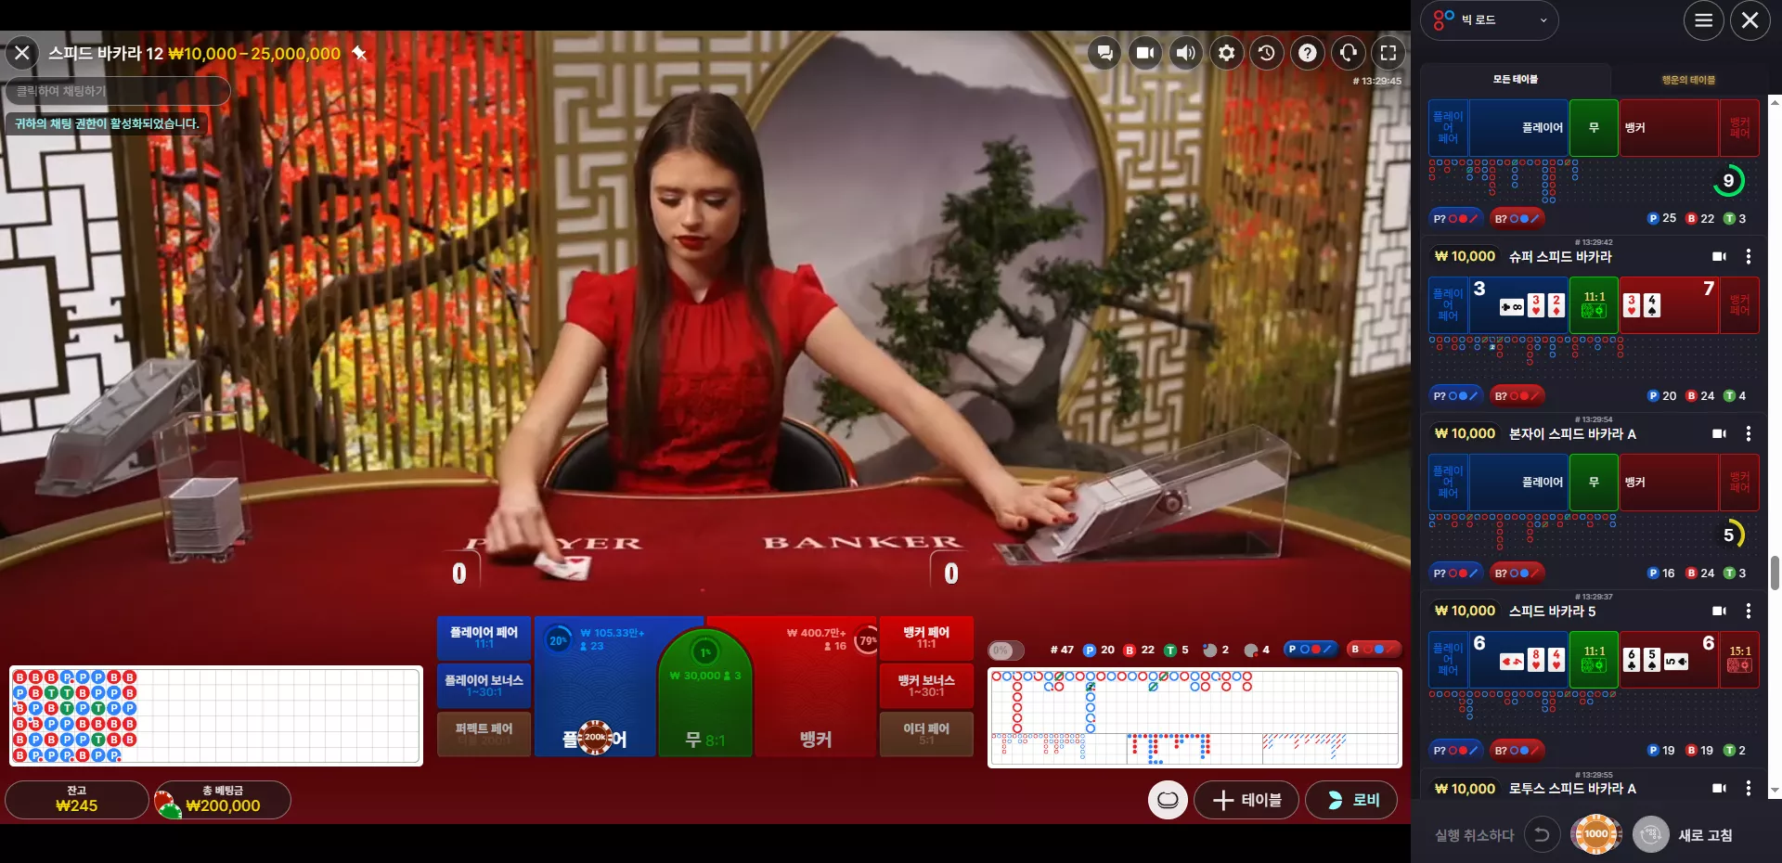Mute the game sound with speaker icon
The width and height of the screenshot is (1782, 863).
click(1186, 53)
